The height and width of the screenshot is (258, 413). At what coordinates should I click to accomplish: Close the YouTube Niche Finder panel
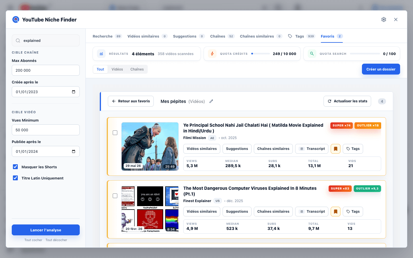click(396, 19)
